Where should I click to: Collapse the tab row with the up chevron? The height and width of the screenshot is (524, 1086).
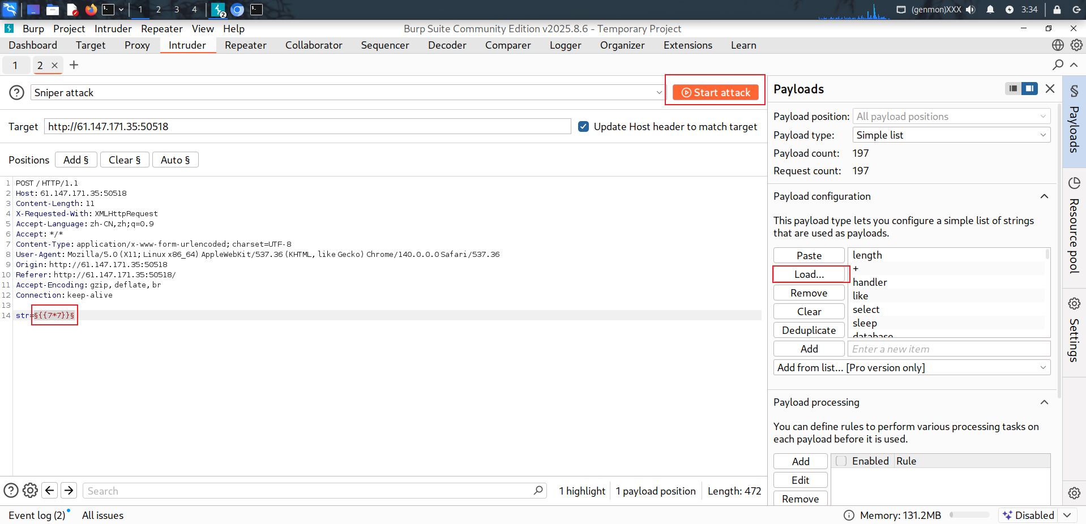[x=1074, y=65]
